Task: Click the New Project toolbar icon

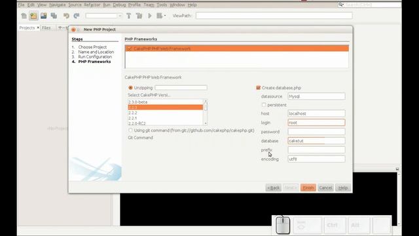Action: click(33, 16)
